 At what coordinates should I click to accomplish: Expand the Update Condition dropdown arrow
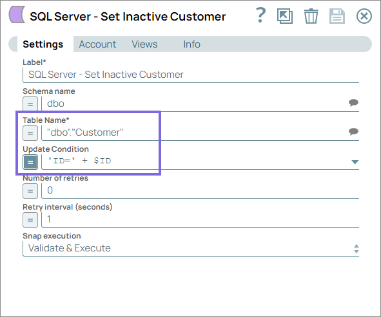355,162
